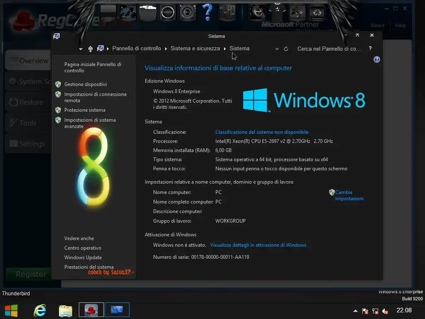This screenshot has height=319, width=425.
Task: Open the recycle bin dock icon
Action: pos(317,12)
